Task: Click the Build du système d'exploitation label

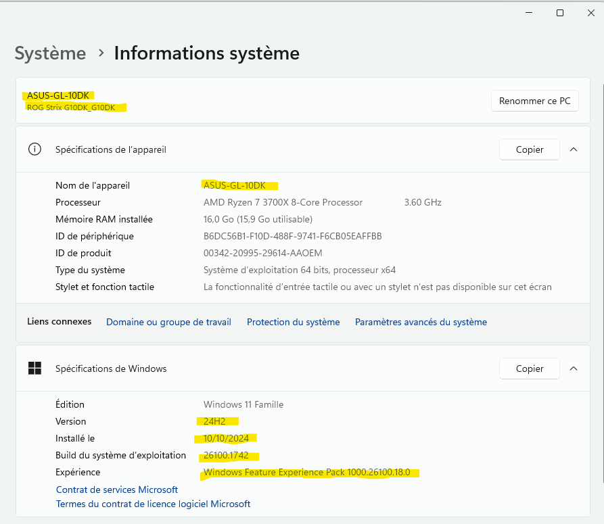Action: (x=120, y=455)
